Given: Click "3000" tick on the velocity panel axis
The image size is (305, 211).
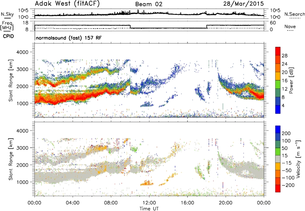Looking at the screenshot, I should click(x=22, y=148).
